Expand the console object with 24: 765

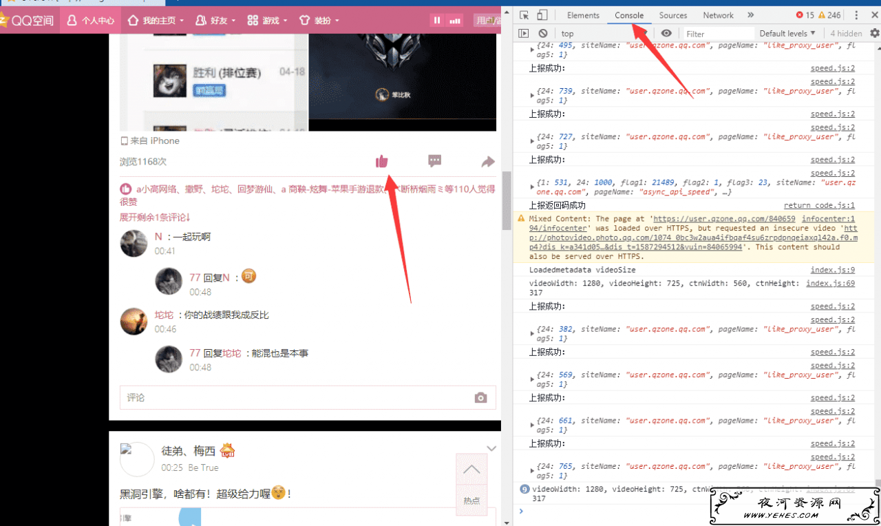(x=531, y=471)
